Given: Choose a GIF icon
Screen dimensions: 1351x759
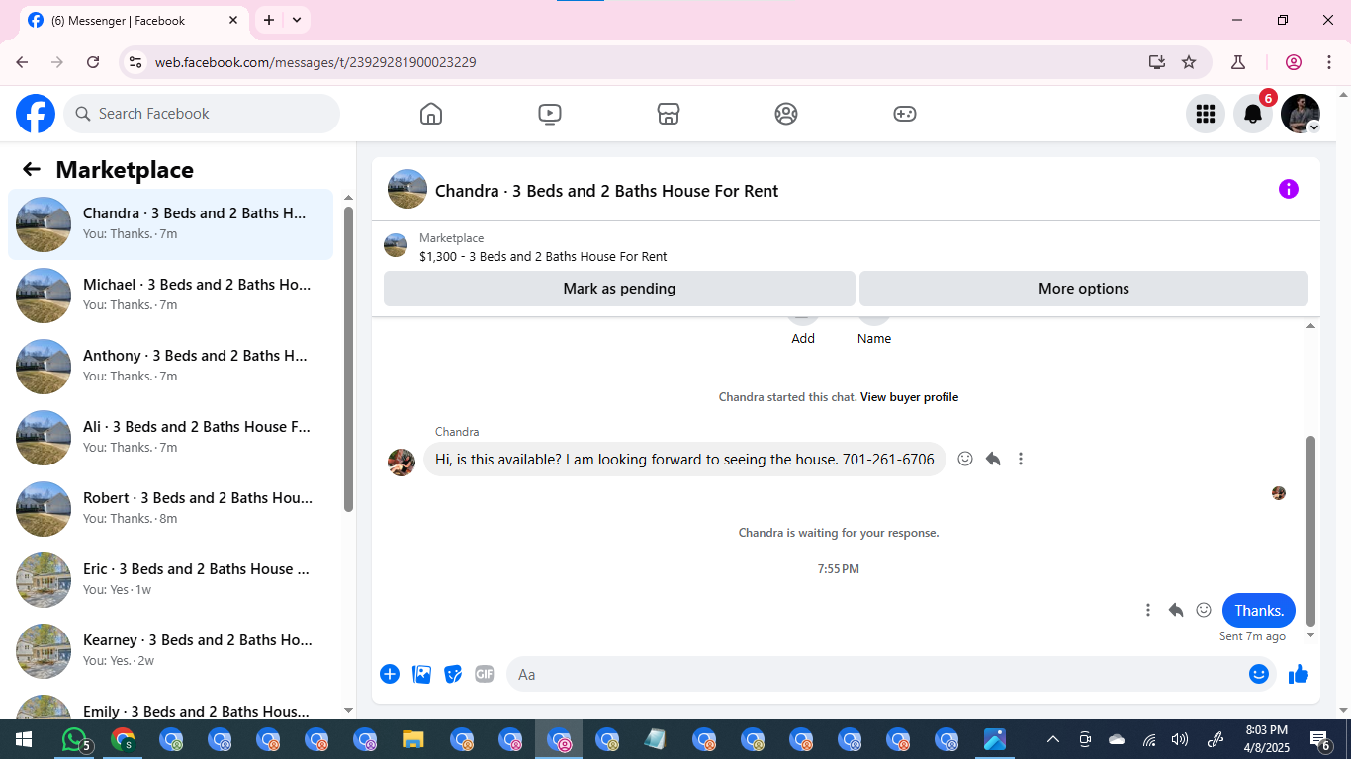Looking at the screenshot, I should (x=484, y=674).
